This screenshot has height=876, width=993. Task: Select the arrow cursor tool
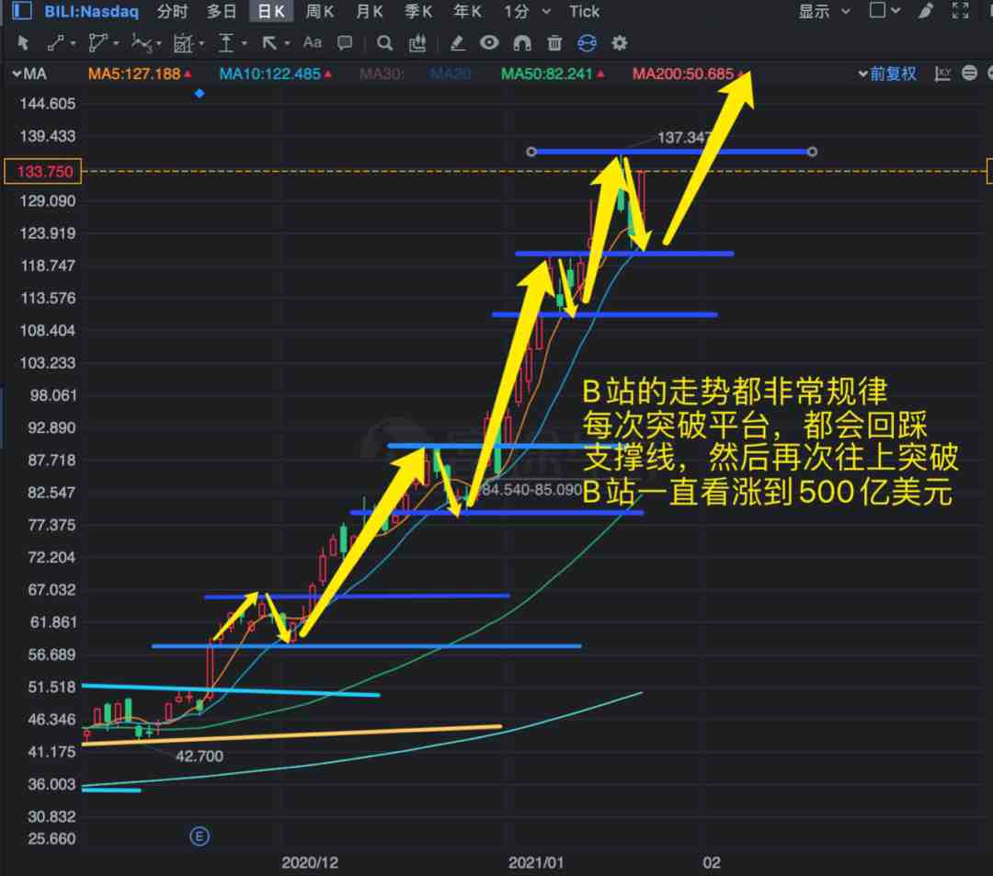[23, 43]
